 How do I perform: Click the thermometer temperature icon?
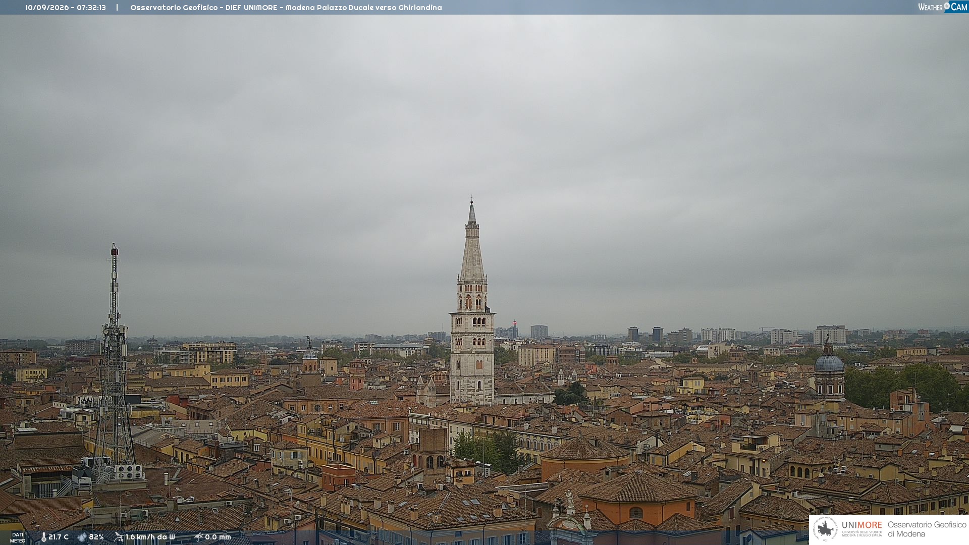[x=43, y=537]
